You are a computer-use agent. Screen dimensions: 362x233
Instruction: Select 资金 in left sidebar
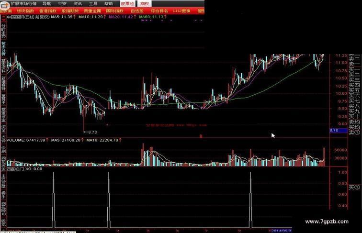coord(3,129)
